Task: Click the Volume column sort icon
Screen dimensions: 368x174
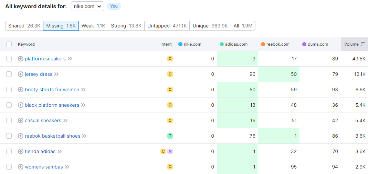Action: click(x=362, y=44)
